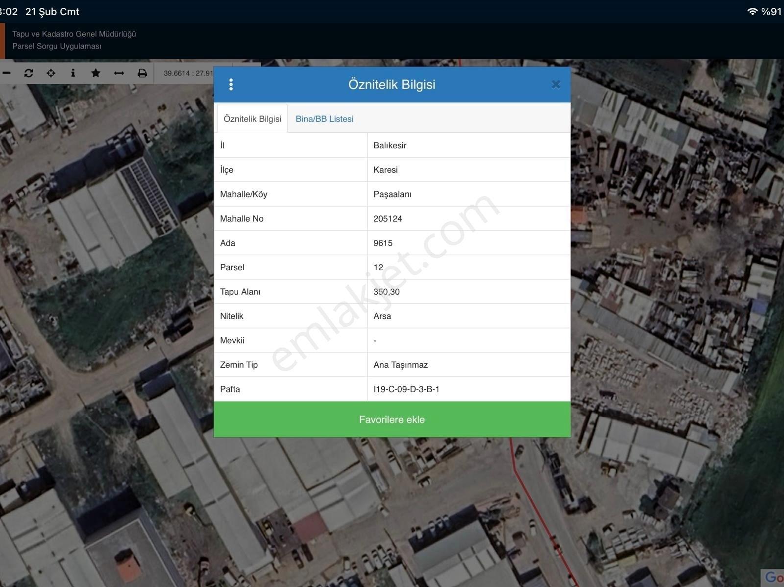Click the İlçe row label

tap(227, 170)
